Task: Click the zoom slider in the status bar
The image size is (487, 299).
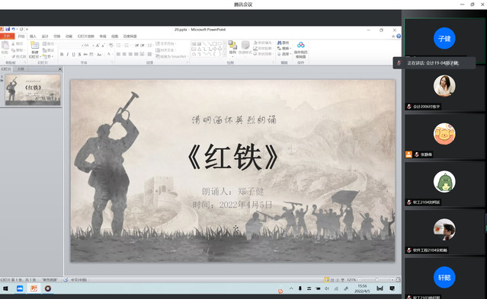Action: [x=376, y=280]
